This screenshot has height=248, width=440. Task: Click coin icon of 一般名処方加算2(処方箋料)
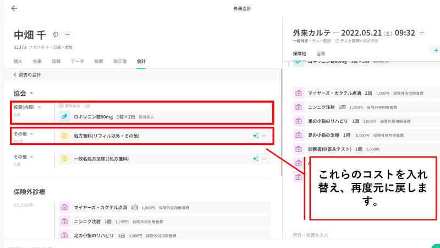pyautogui.click(x=64, y=159)
